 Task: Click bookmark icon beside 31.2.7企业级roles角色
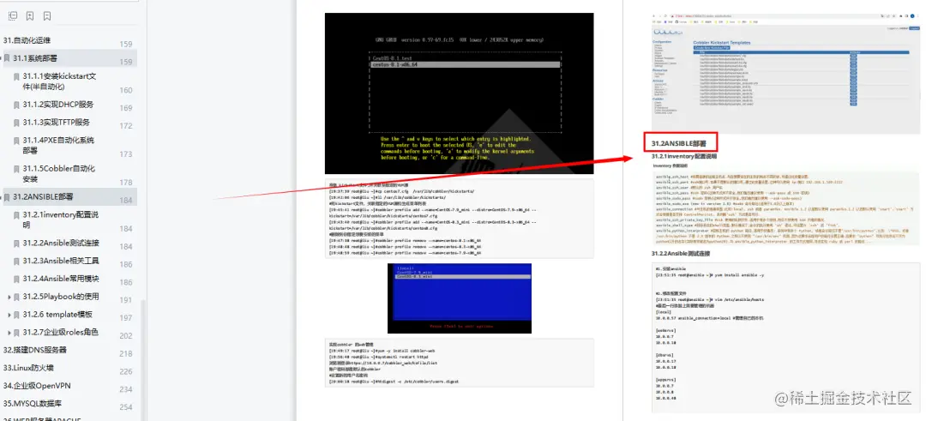(16, 333)
